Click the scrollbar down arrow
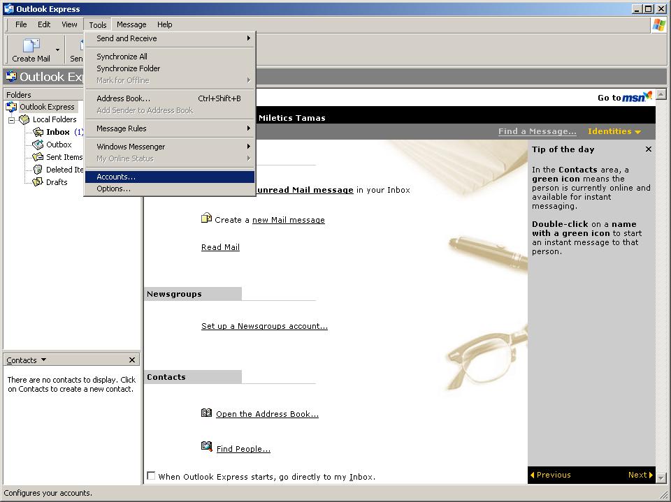Viewport: 671px width, 502px height. click(661, 478)
